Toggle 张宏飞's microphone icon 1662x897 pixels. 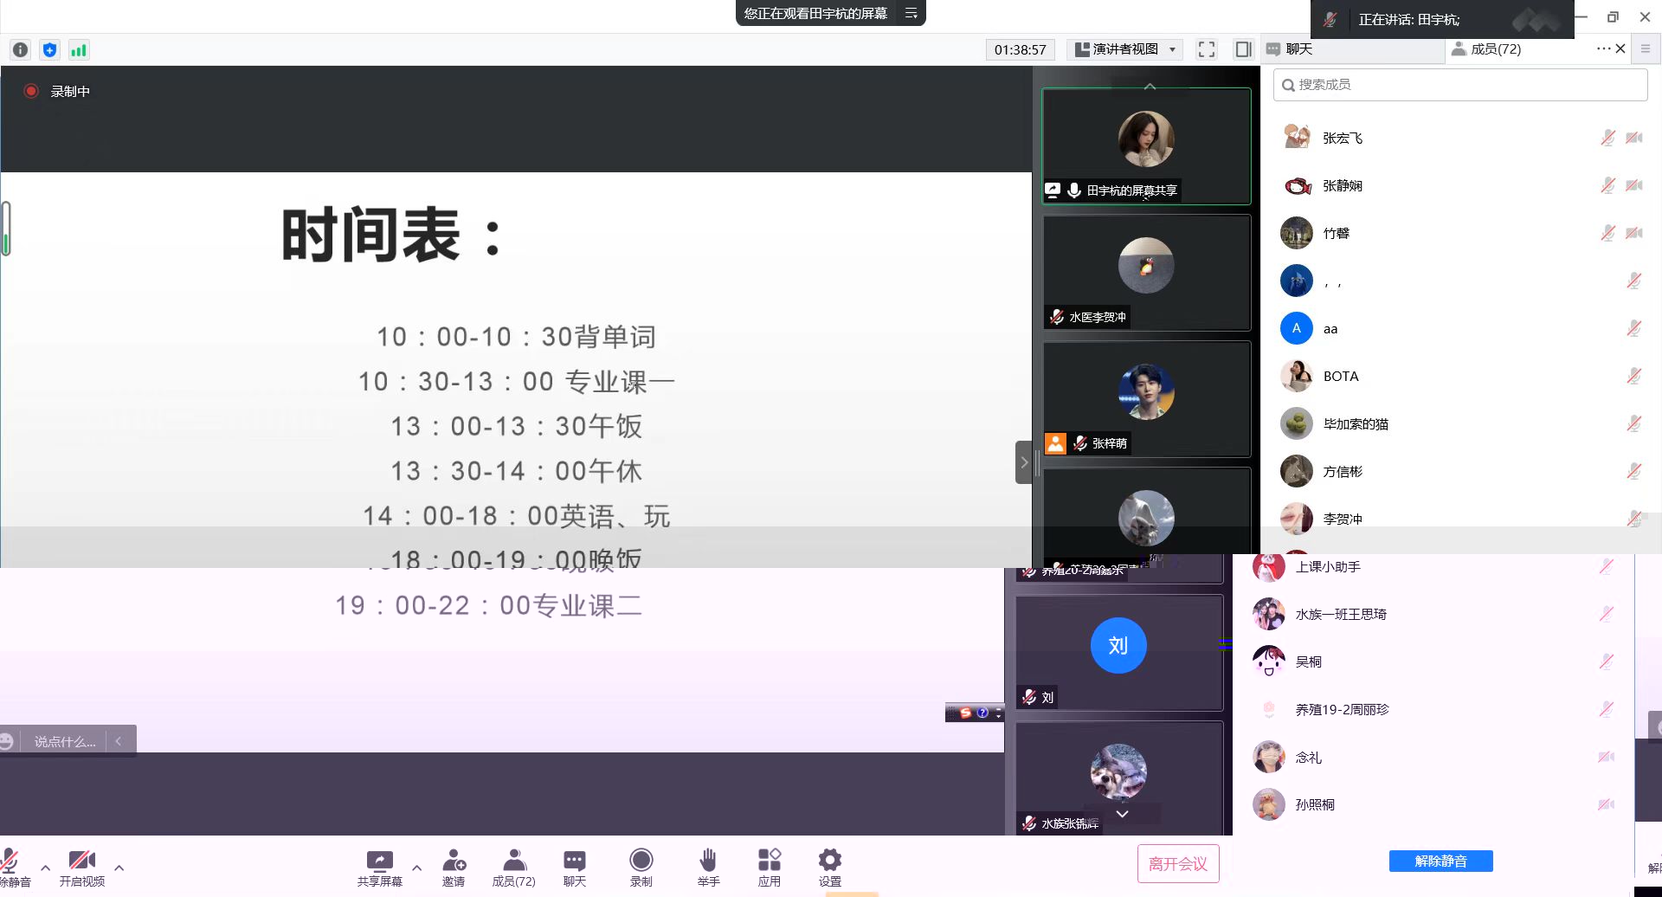pyautogui.click(x=1607, y=138)
